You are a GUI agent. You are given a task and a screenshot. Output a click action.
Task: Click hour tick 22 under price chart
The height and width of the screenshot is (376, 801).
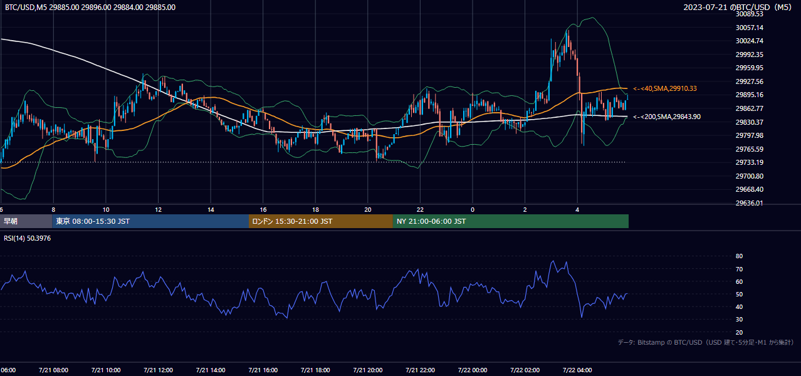420,209
